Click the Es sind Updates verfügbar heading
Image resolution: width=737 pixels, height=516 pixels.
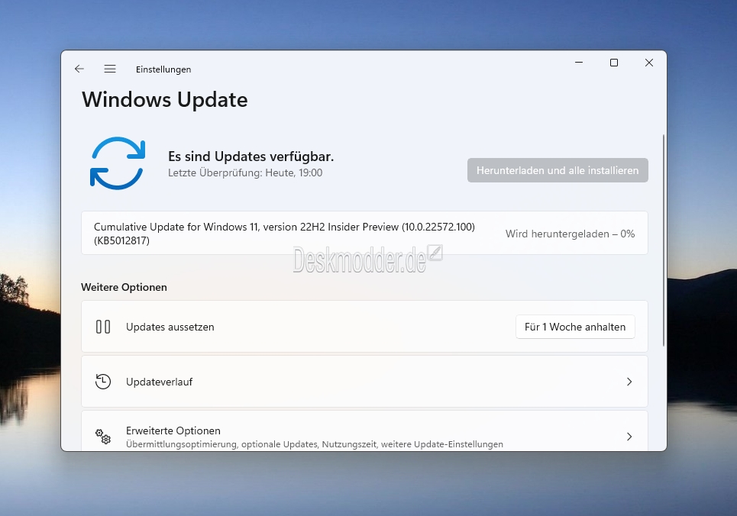tap(251, 156)
